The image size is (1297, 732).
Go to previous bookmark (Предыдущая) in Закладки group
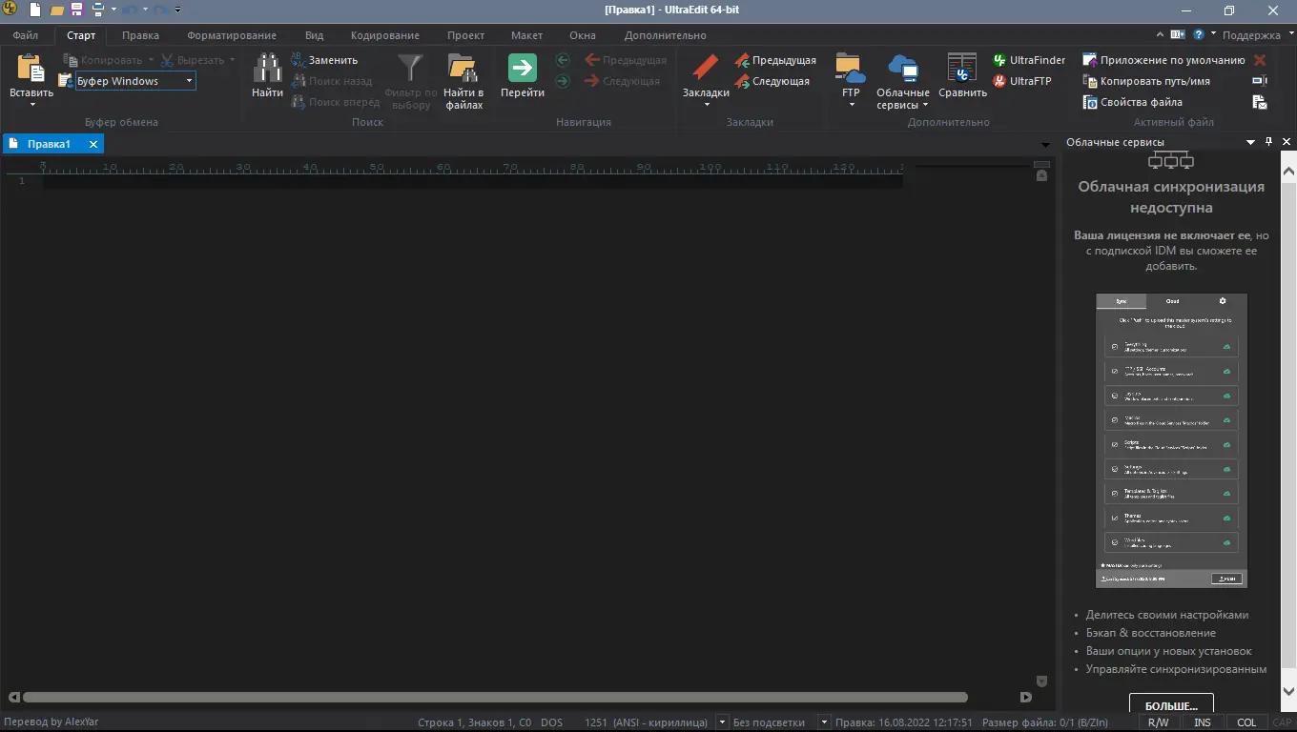[x=774, y=60]
